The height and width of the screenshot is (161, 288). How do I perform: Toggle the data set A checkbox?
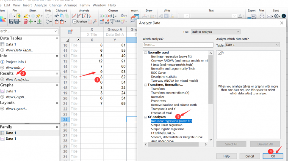219,53
